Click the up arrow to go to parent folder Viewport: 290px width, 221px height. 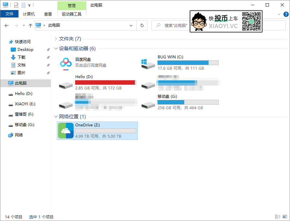(30, 25)
